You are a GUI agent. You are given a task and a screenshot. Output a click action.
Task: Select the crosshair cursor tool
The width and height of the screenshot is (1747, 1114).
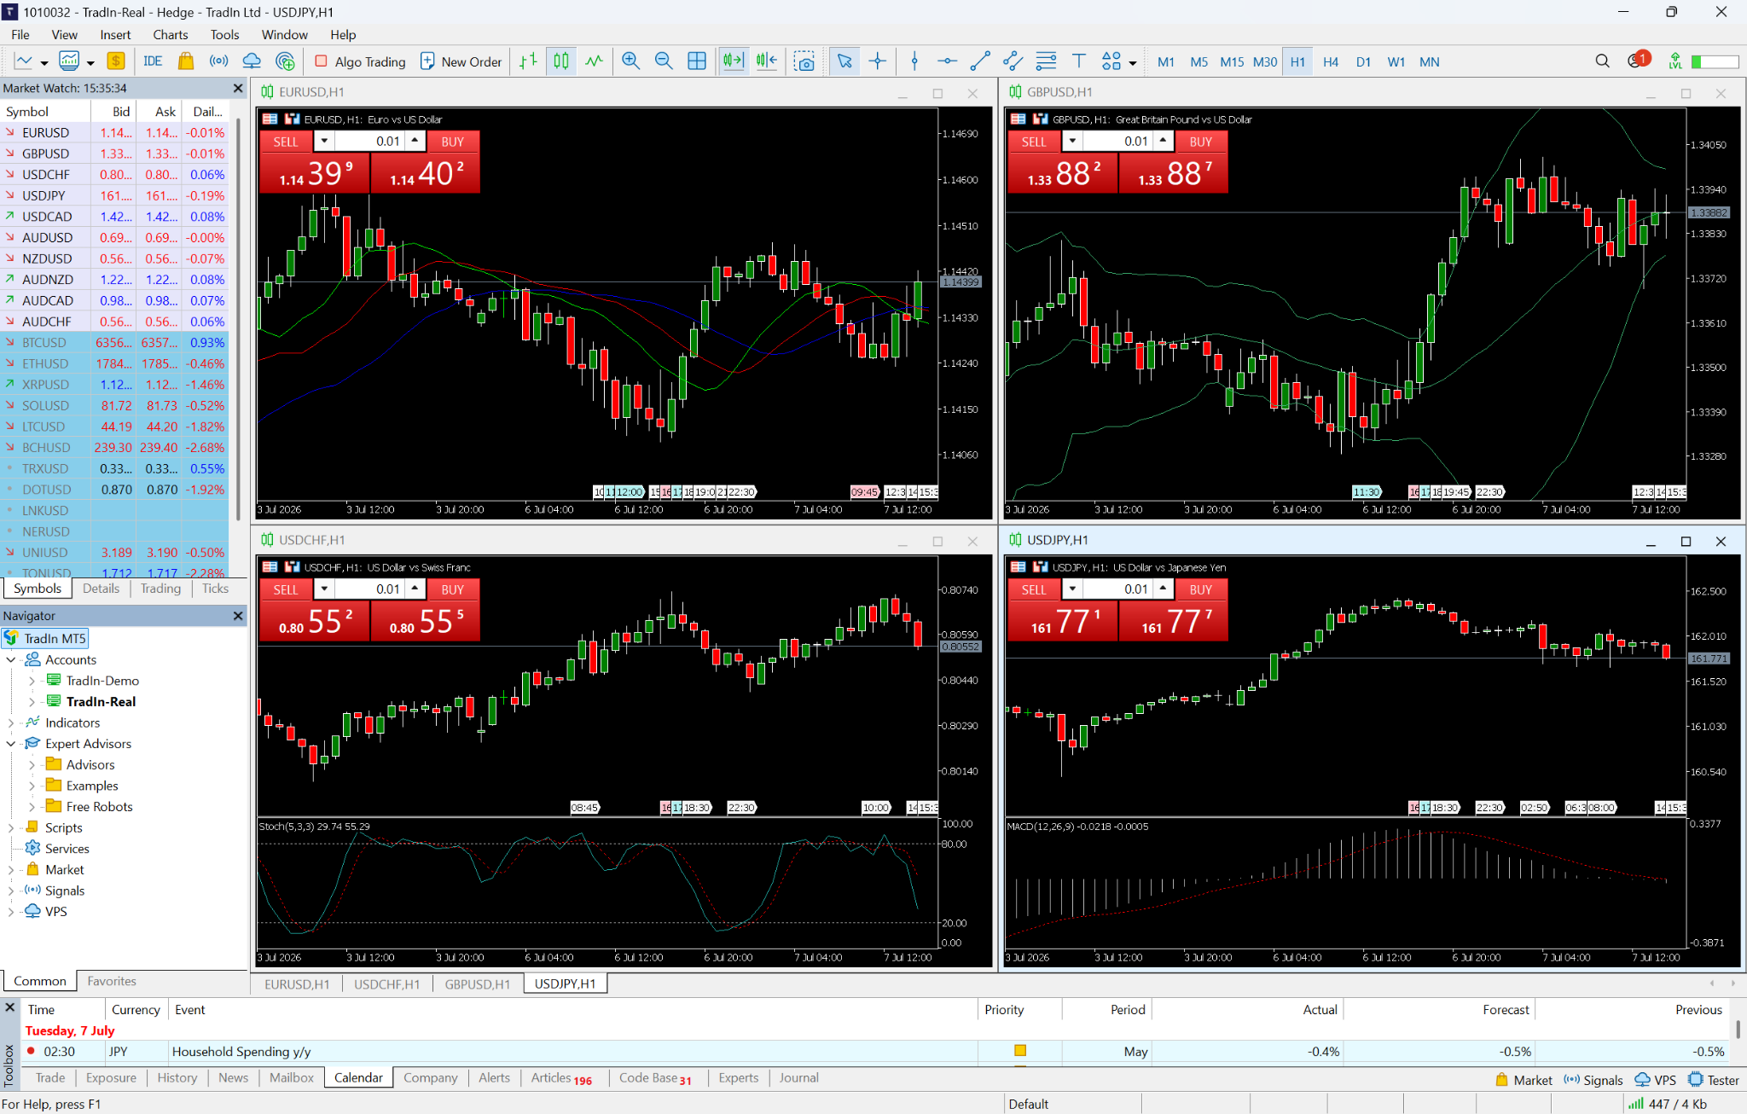tap(877, 61)
